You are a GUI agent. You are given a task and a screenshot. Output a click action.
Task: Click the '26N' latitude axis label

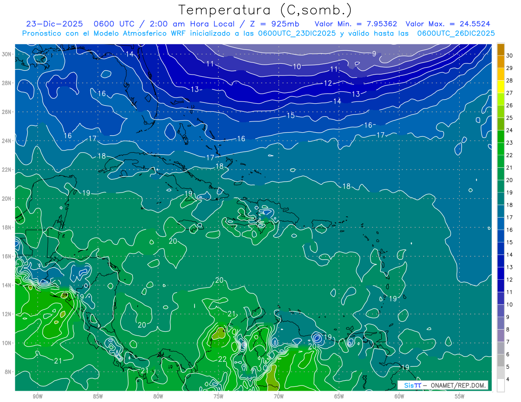pos(7,112)
